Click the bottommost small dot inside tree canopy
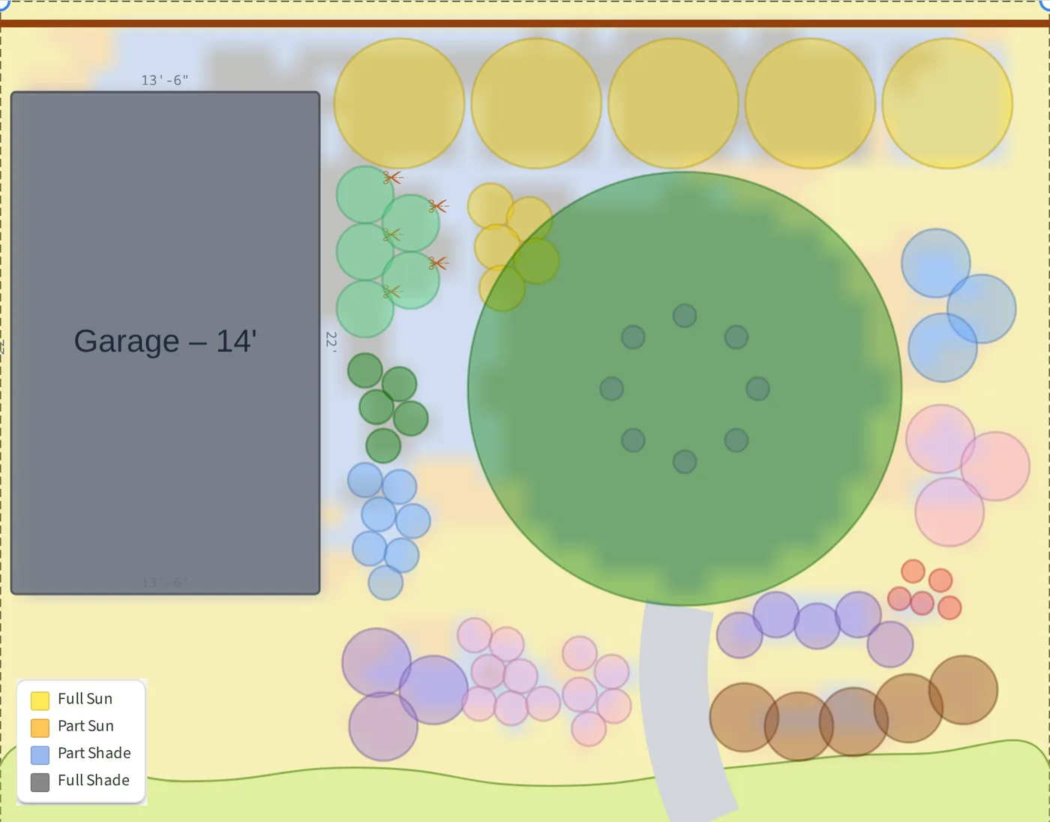Image resolution: width=1050 pixels, height=822 pixels. pyautogui.click(x=685, y=461)
